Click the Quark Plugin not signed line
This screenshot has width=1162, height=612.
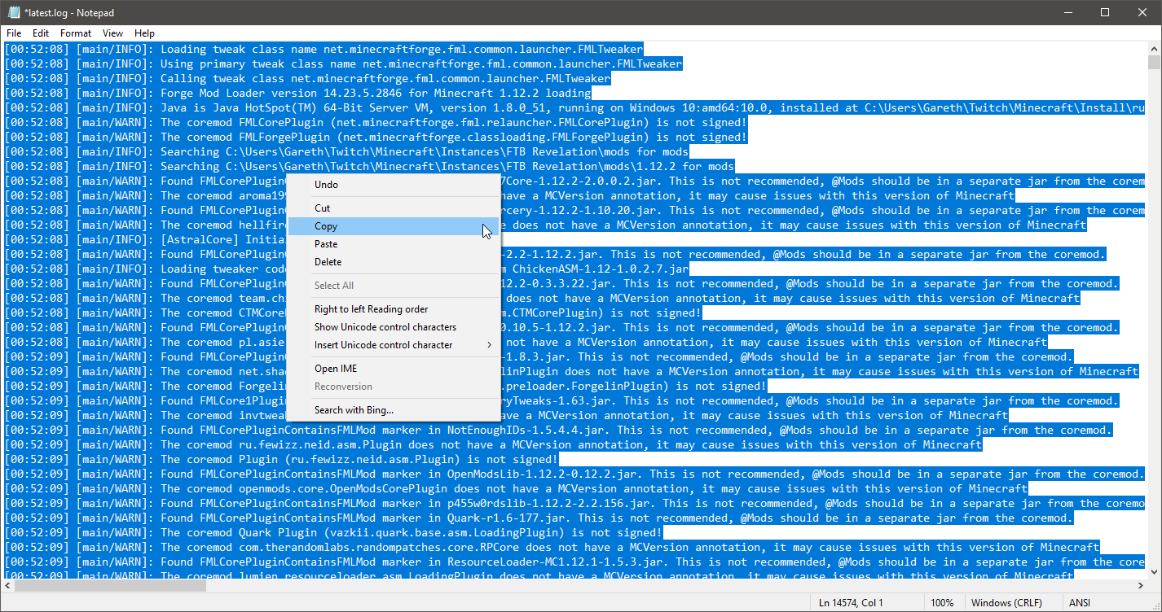(x=334, y=532)
